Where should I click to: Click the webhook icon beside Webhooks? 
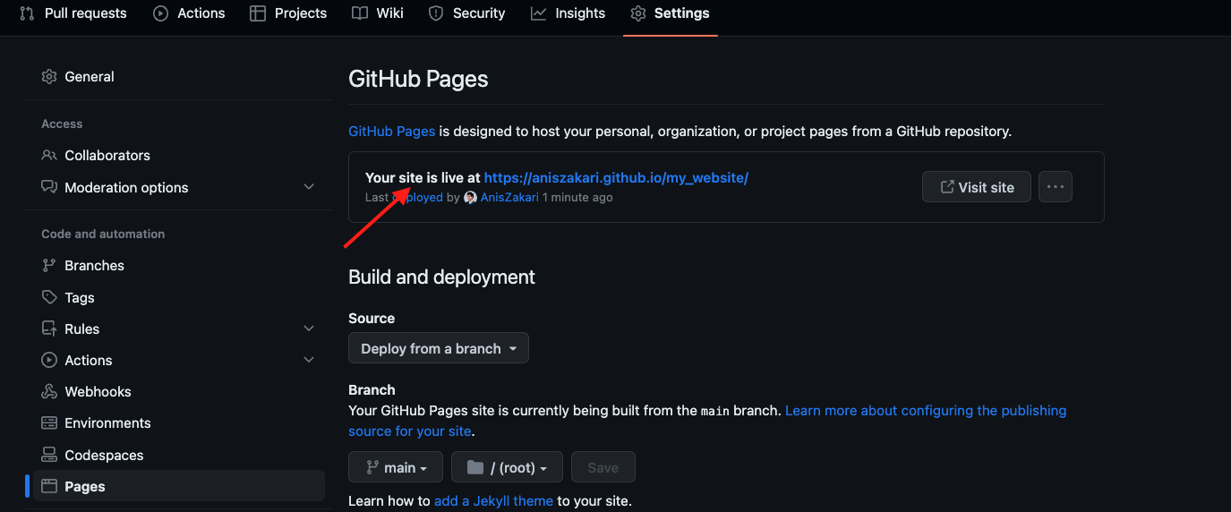[49, 392]
